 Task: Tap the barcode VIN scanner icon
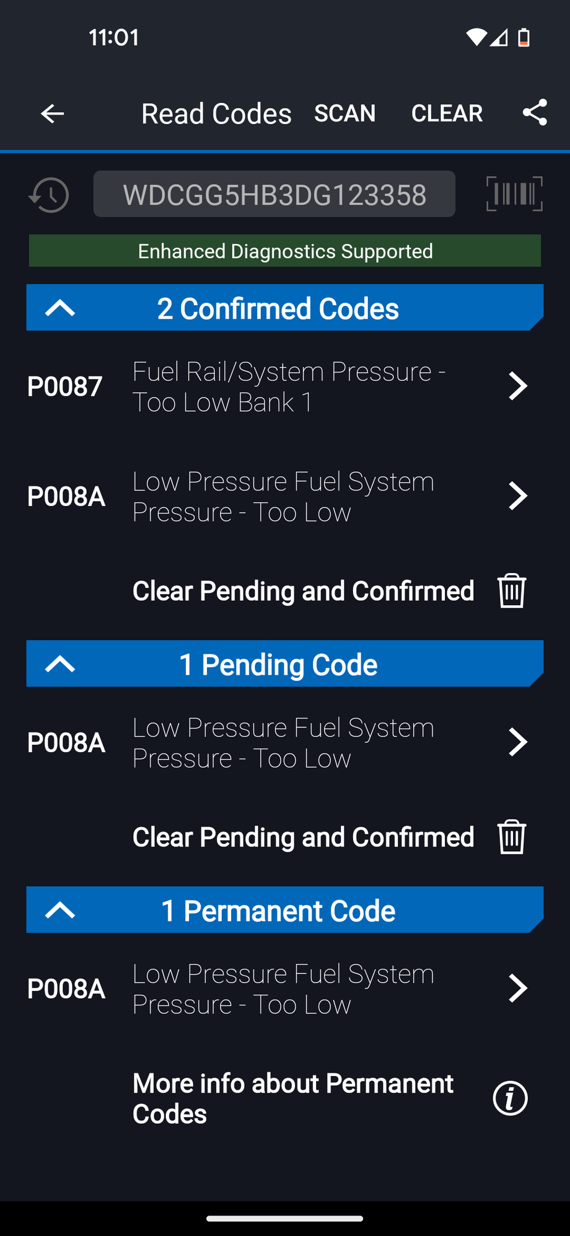514,194
